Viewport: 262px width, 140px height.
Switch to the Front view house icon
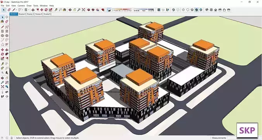pyautogui.click(x=215, y=10)
